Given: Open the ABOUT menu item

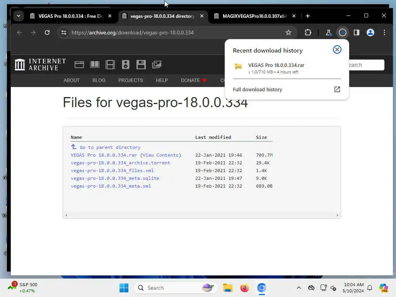Looking at the screenshot, I should pyautogui.click(x=72, y=80).
